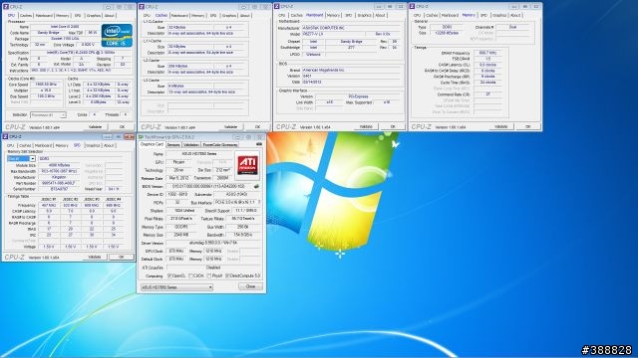Click the Code Name 'Sandy Bridge' field in CPU window
638x358 pixels.
pyautogui.click(x=49, y=33)
